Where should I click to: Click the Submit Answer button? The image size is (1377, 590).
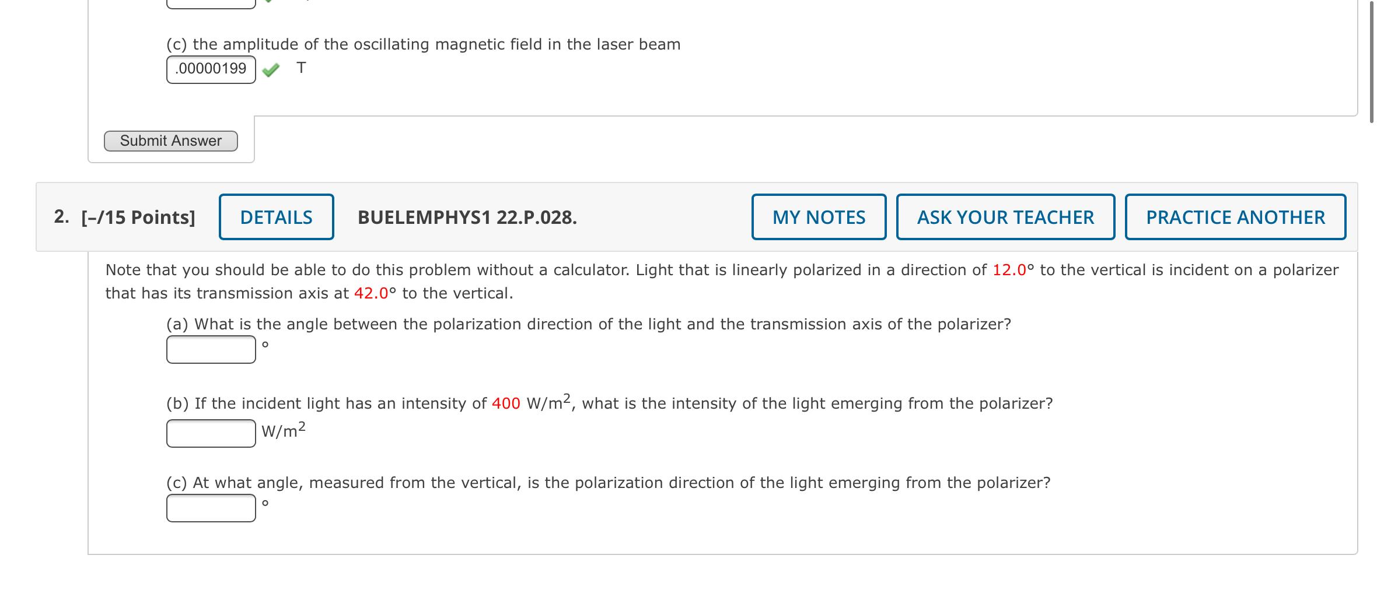[171, 141]
